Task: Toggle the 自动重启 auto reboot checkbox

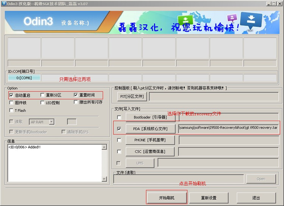Action: tap(11, 95)
